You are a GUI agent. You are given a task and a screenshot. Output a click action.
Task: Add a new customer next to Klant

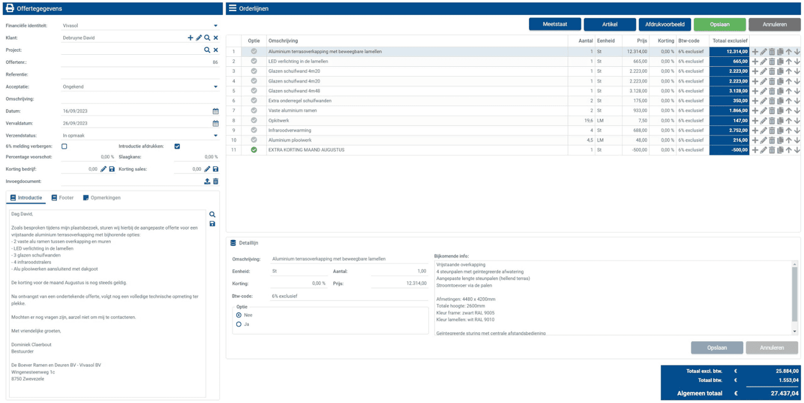click(x=190, y=38)
